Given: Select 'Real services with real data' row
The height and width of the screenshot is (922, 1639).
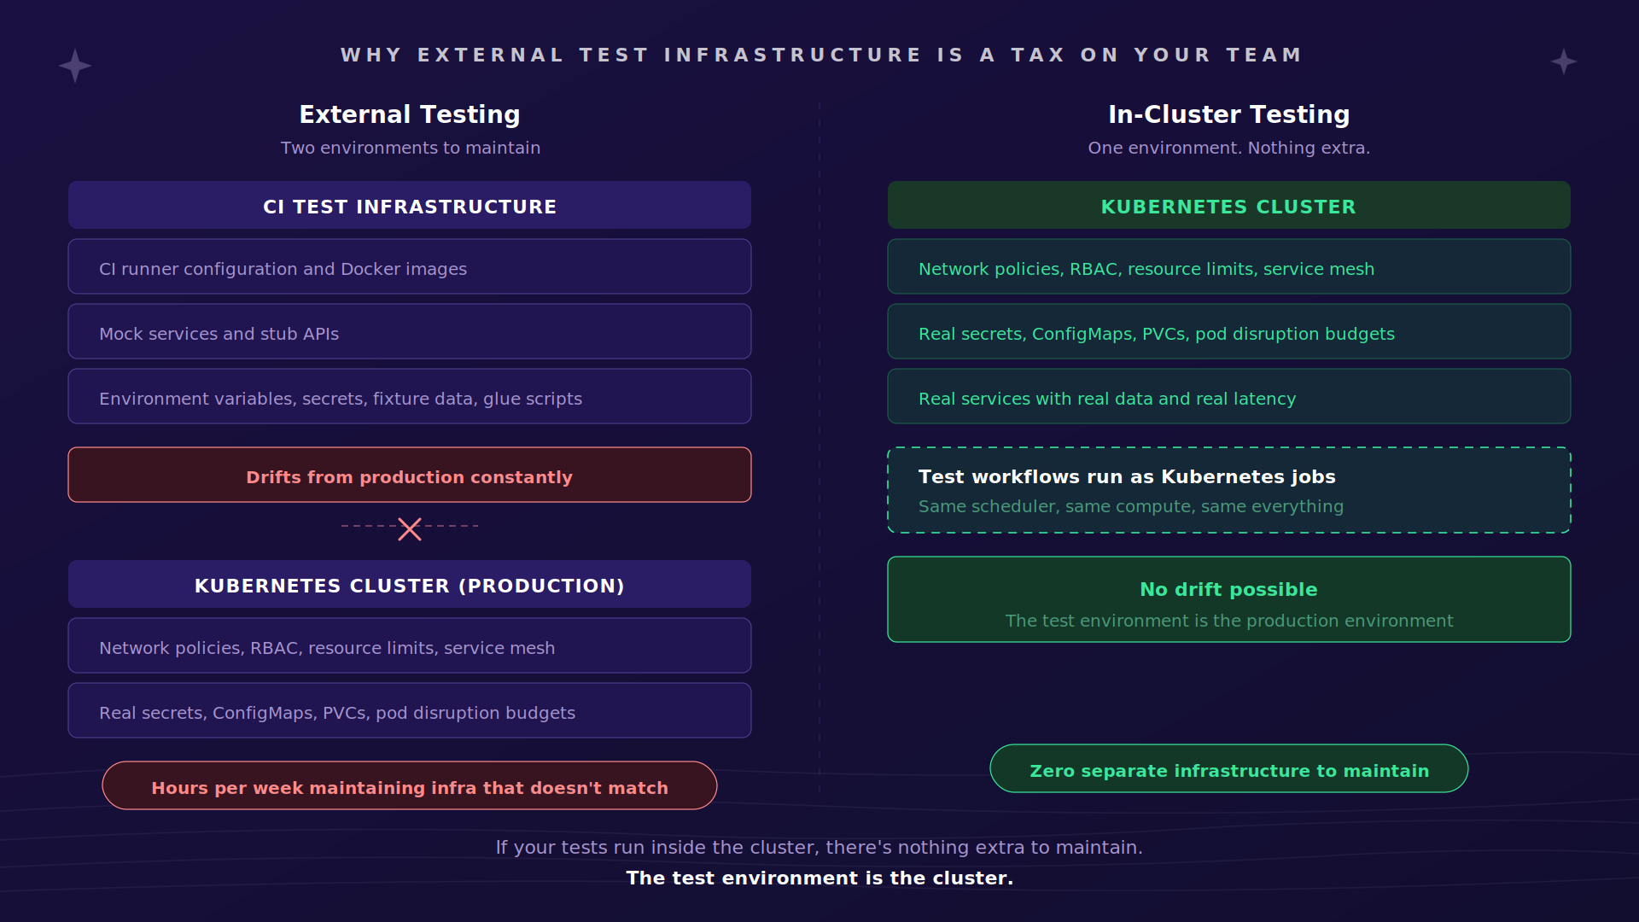Looking at the screenshot, I should pos(1228,397).
